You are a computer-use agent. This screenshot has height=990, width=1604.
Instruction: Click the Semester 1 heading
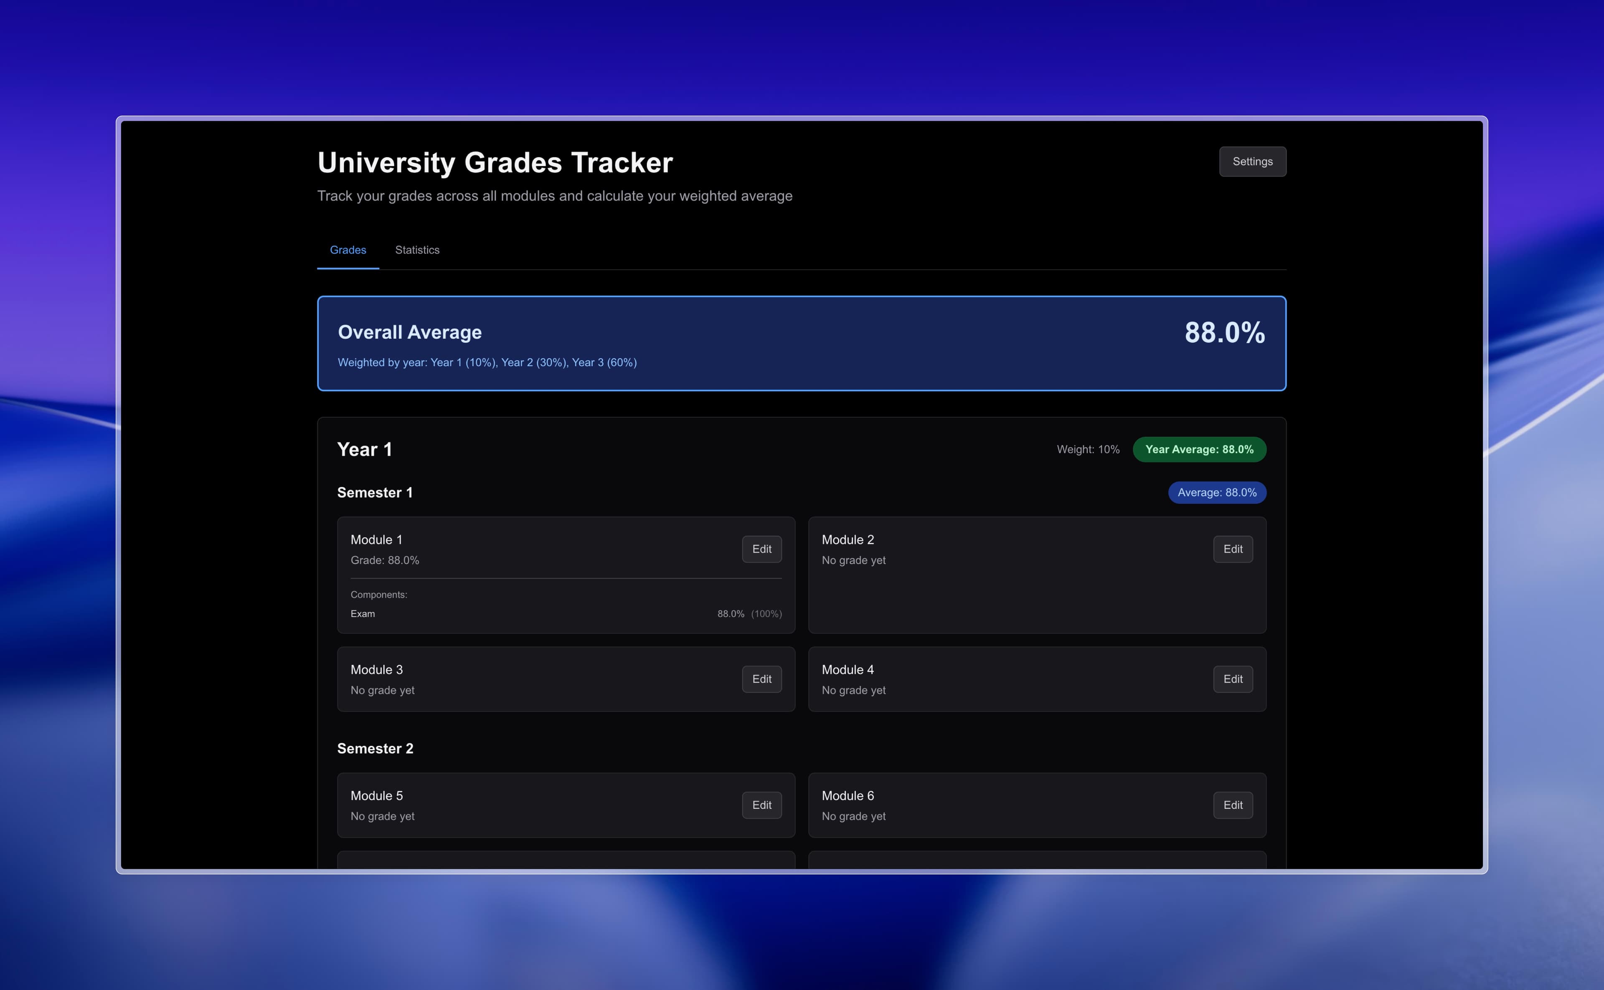(375, 492)
